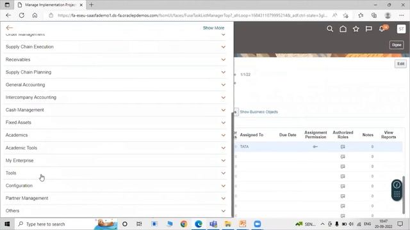Open browser collections icon
The width and height of the screenshot is (410, 230).
(x=374, y=15)
